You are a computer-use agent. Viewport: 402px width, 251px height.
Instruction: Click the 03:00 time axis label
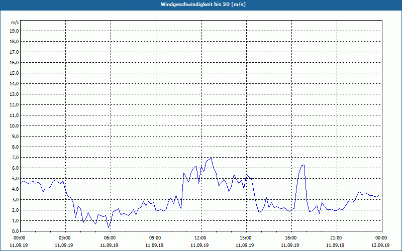(65, 237)
